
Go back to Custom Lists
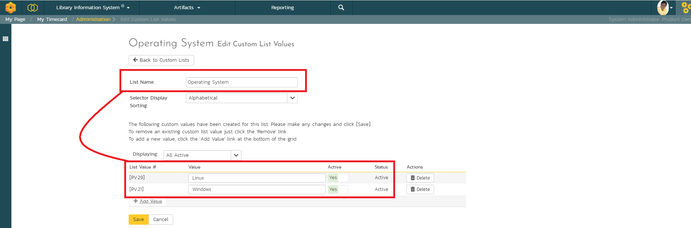161,60
